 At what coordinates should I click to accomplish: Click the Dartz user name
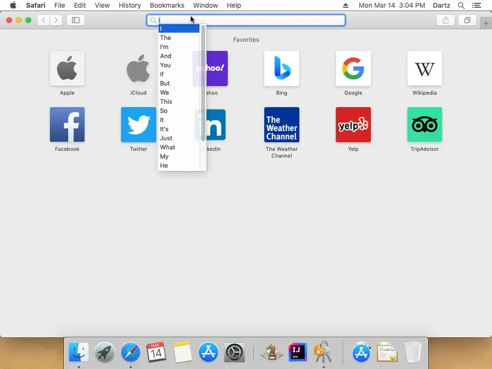pyautogui.click(x=442, y=5)
